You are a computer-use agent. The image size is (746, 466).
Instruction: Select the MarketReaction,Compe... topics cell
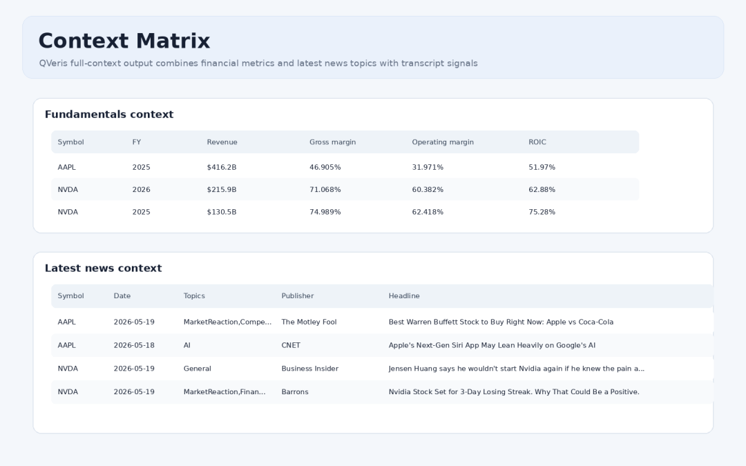click(227, 322)
